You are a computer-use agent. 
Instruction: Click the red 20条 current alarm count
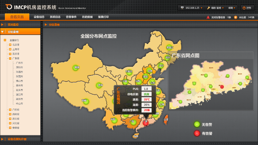click(147, 110)
